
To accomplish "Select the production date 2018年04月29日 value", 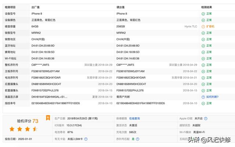I will [x=82, y=118].
